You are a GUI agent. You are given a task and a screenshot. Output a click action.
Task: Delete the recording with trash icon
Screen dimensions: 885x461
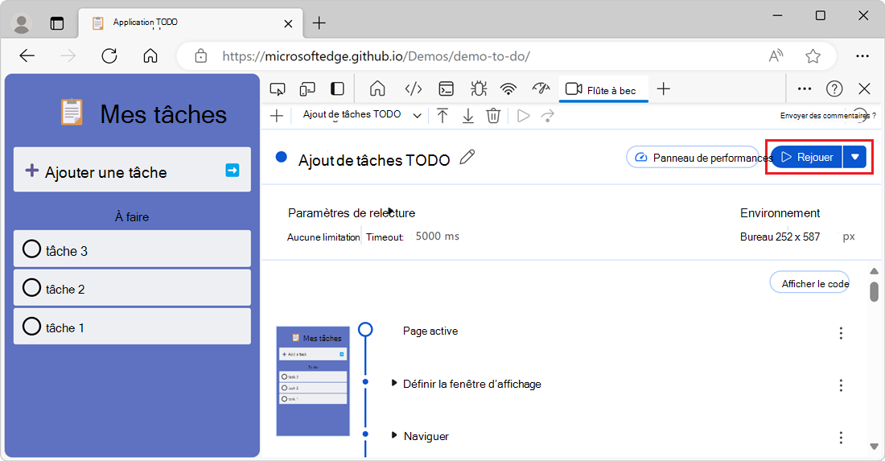[x=493, y=116]
